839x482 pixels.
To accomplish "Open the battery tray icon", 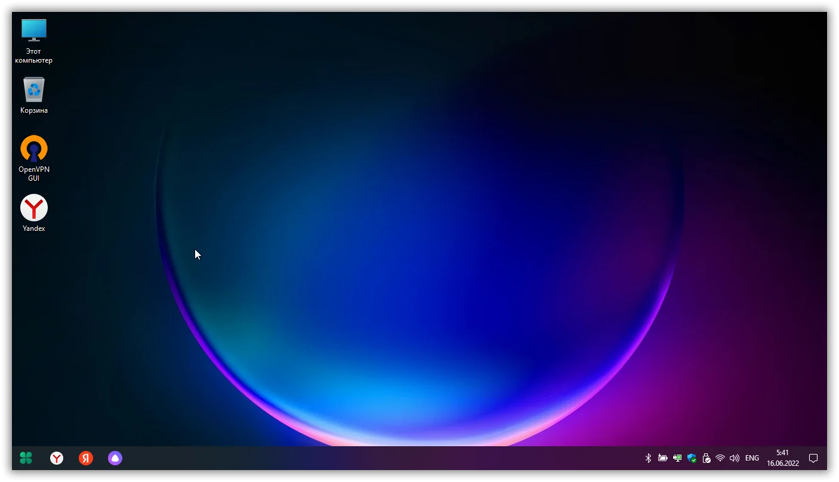I will pos(663,458).
